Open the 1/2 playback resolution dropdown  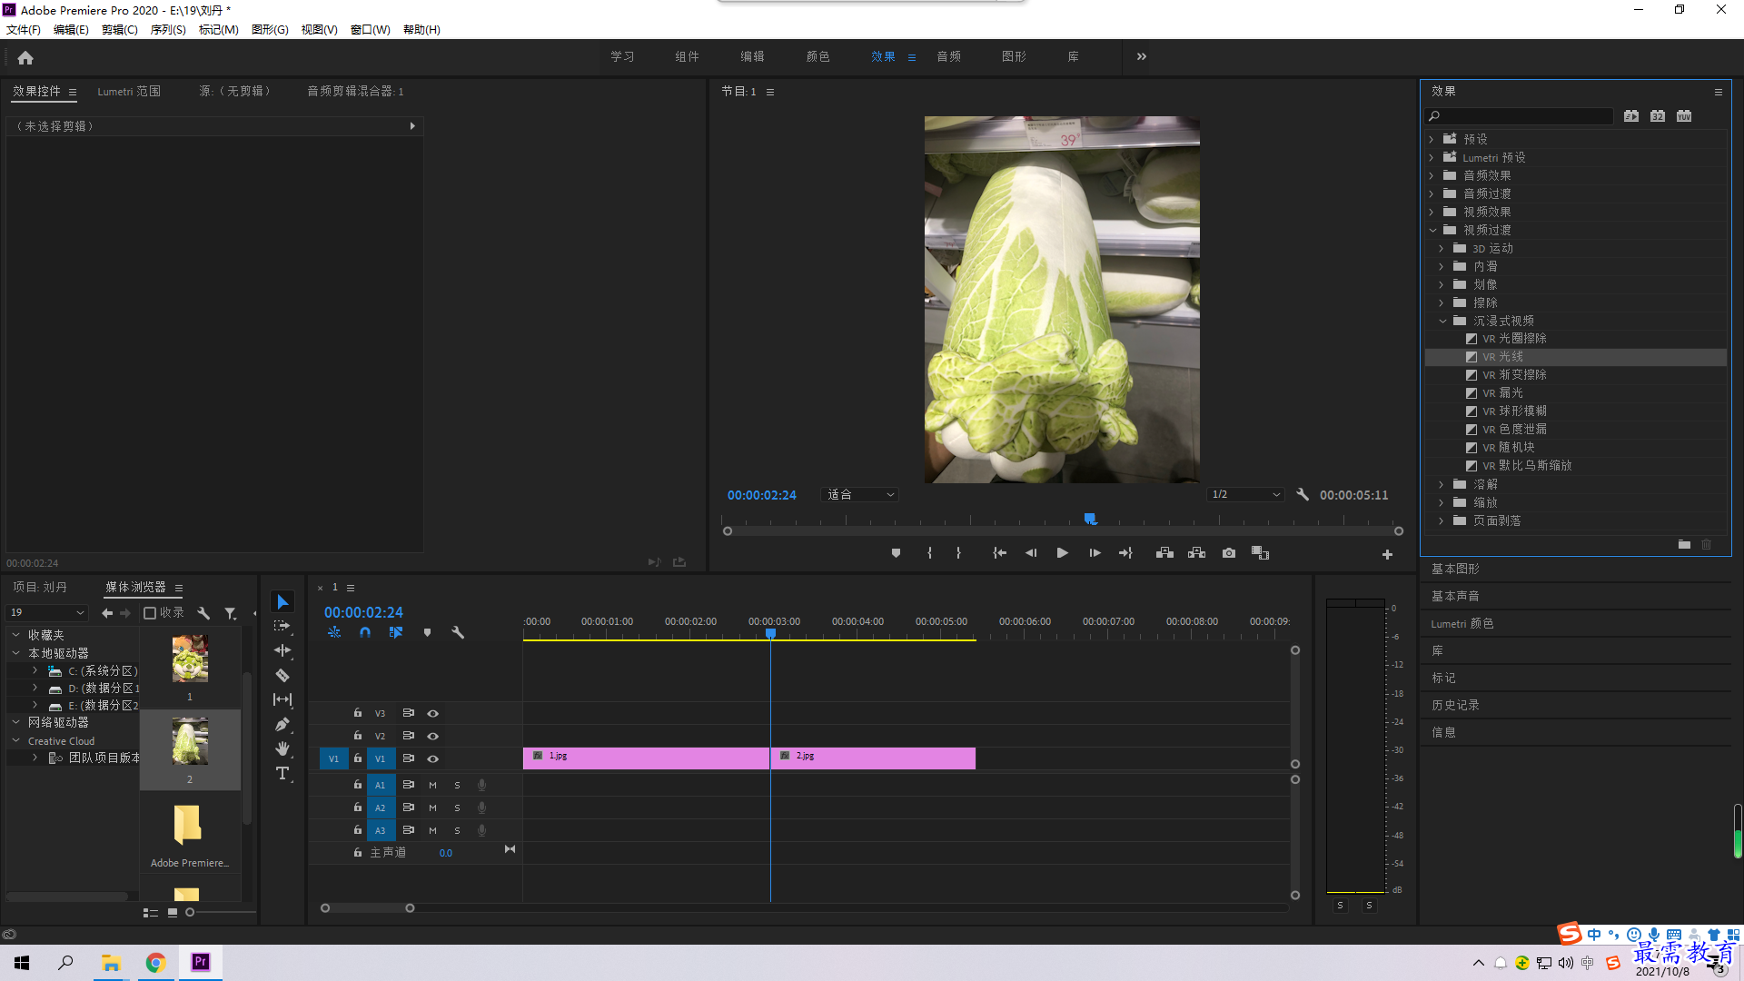coord(1246,494)
